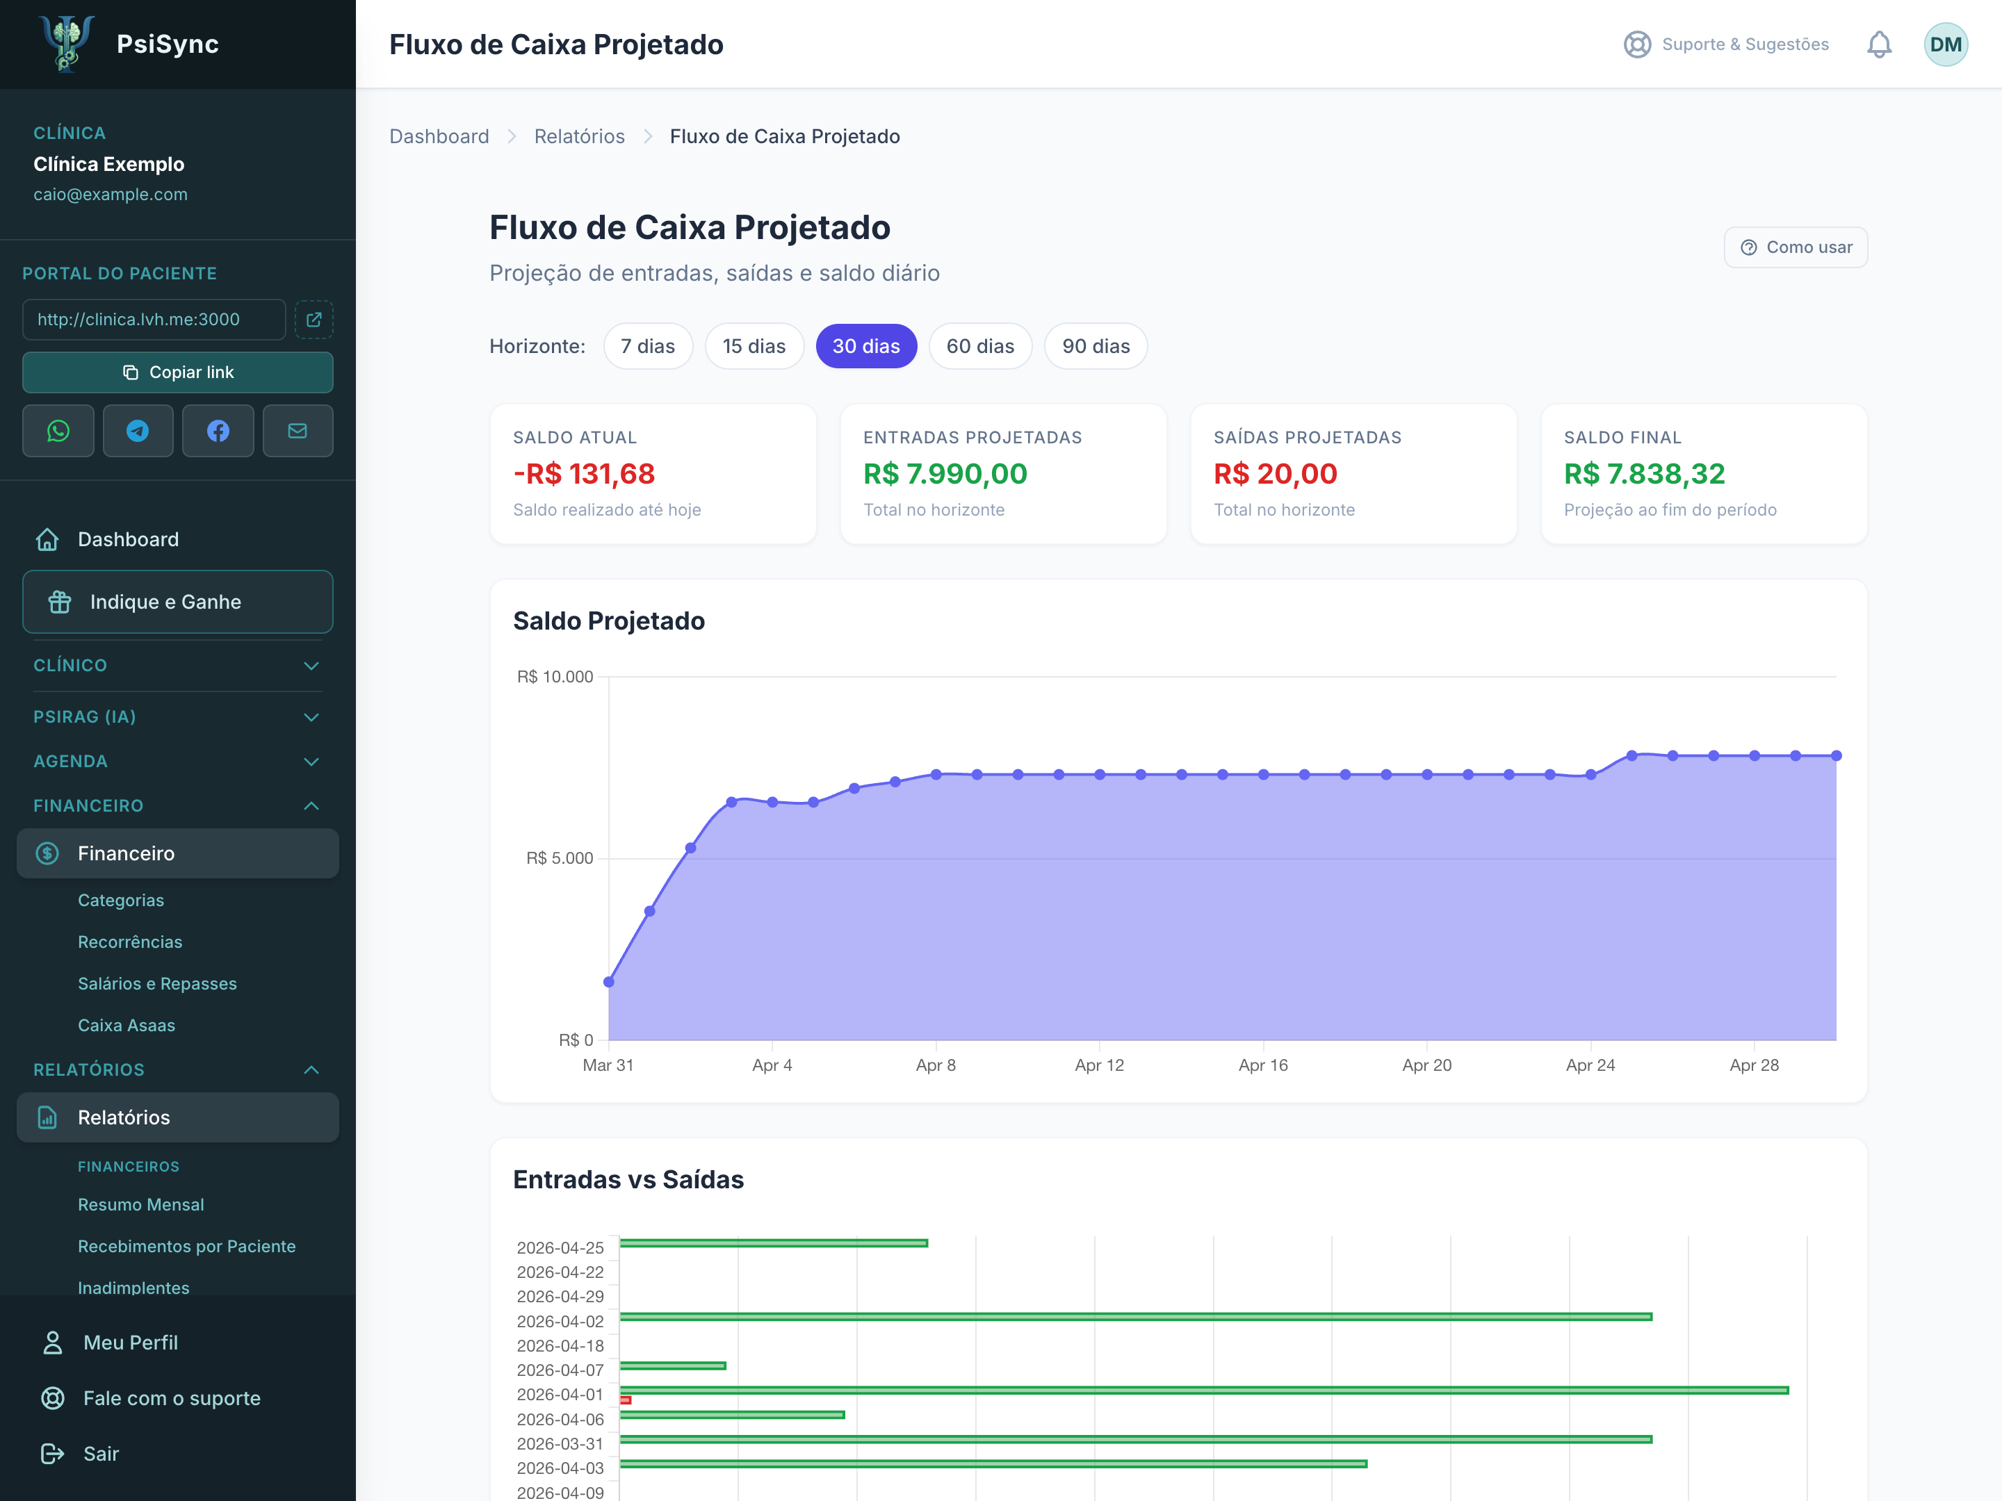Open Resumo Mensal report

[x=141, y=1204]
